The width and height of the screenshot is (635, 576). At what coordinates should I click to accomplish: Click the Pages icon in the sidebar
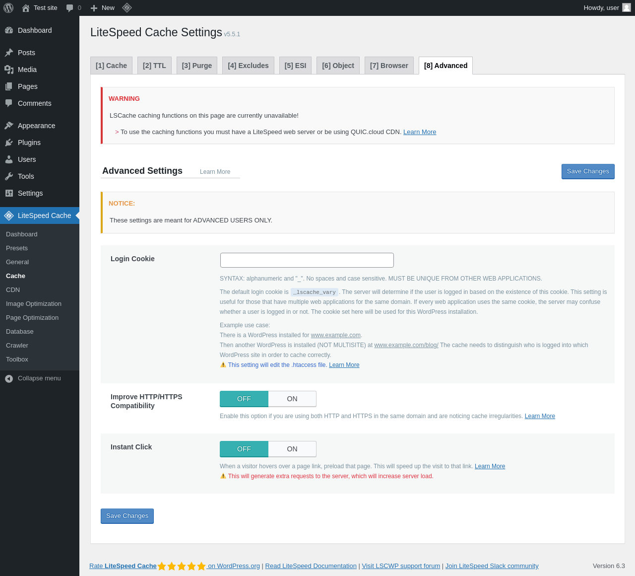(9, 86)
